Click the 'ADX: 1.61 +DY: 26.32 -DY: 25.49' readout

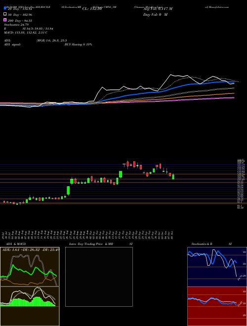point(31,249)
